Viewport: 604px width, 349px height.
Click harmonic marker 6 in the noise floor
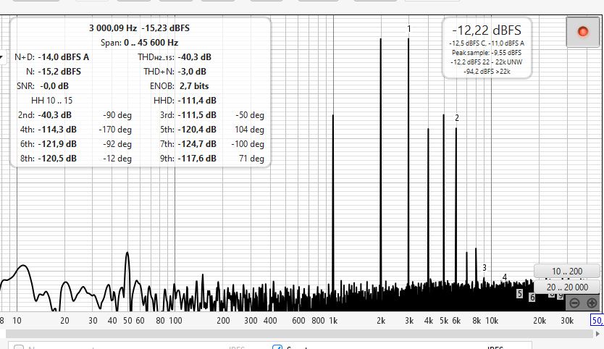point(532,298)
